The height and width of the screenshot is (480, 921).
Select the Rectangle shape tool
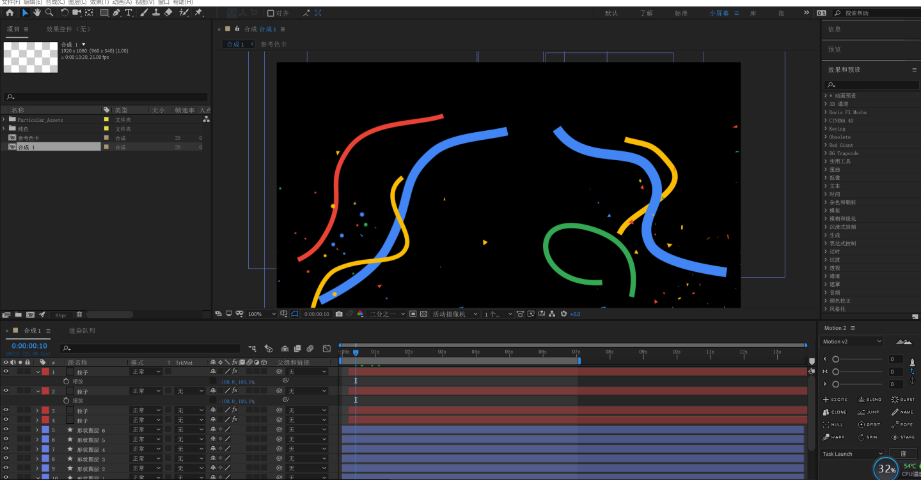tap(104, 13)
